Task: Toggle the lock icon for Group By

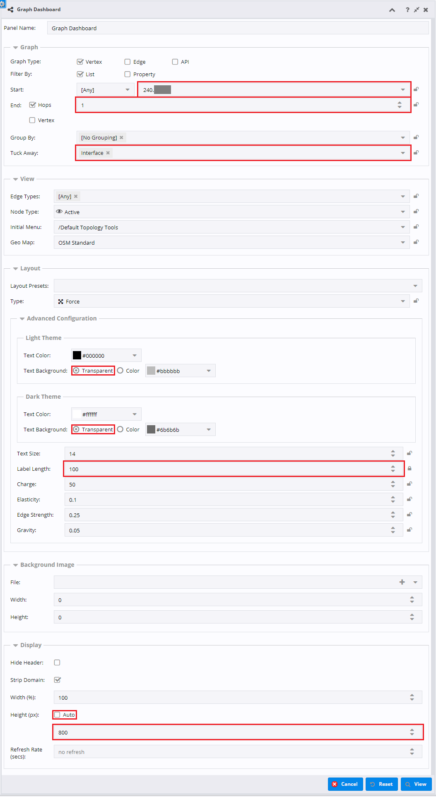Action: [416, 137]
